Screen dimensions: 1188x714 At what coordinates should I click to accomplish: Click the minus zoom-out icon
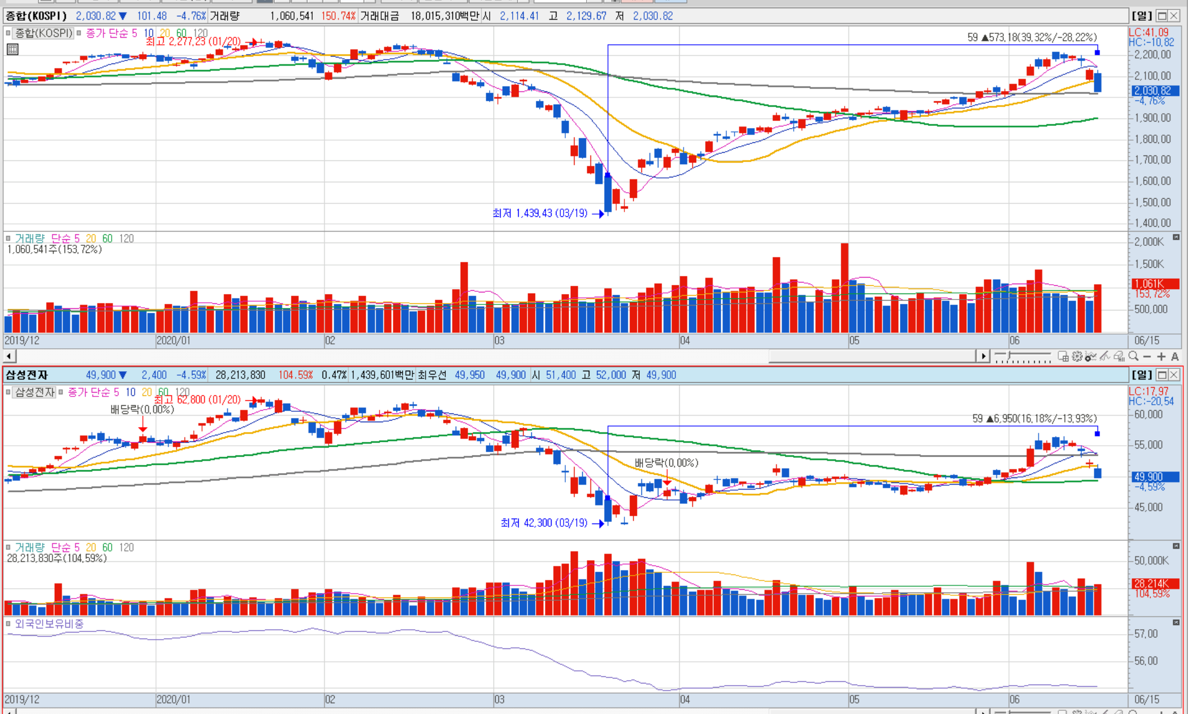coord(1147,356)
